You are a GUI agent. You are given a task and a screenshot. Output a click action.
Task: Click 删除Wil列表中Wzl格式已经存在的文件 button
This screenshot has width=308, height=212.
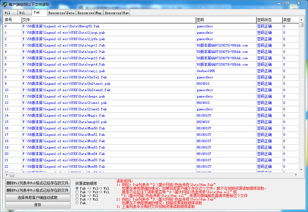[x=38, y=183]
